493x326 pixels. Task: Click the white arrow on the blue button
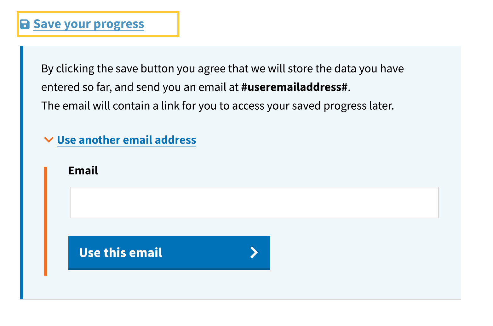[x=254, y=252]
